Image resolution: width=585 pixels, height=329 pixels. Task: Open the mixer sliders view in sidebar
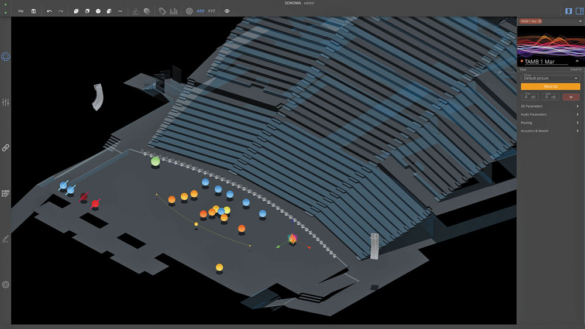pos(6,102)
